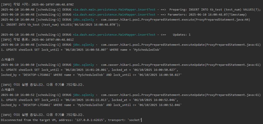The width and height of the screenshot is (263, 124).
Task: Click the 'Updates: 1' text
Action: pos(182,35)
